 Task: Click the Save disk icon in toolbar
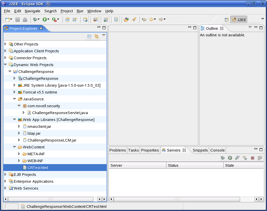17,19
